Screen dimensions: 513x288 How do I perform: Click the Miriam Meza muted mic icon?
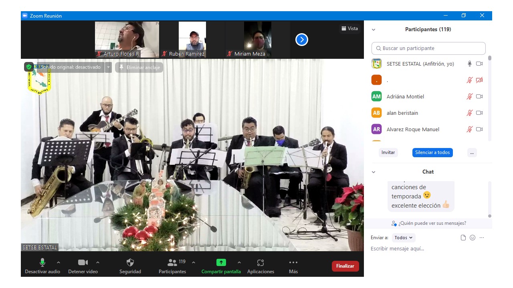(x=230, y=54)
